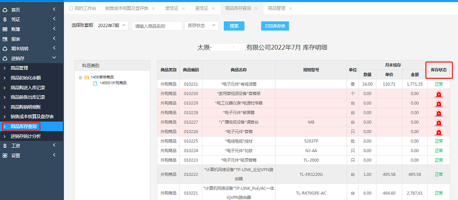Click spec cell TL-R479GPE-AC

311,193
